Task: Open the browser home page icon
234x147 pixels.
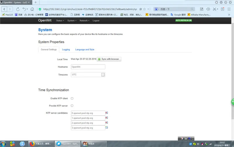Action: click(32, 9)
